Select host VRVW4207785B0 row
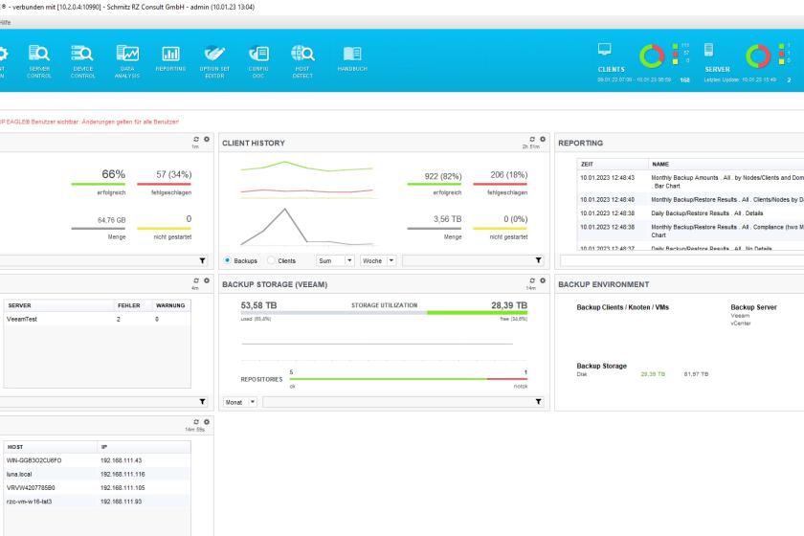This screenshot has height=536, width=804. (x=98, y=488)
